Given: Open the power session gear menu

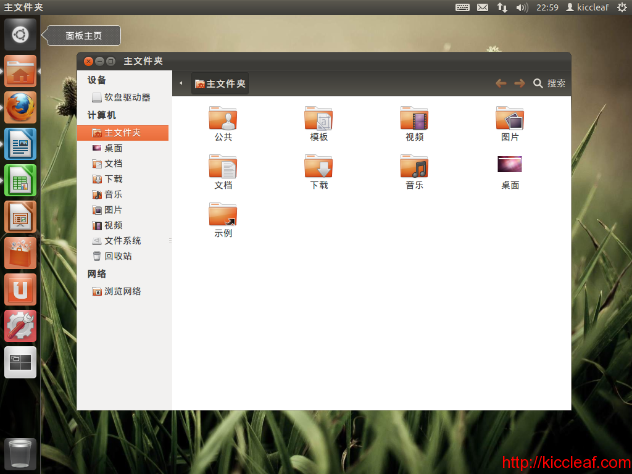Looking at the screenshot, I should pyautogui.click(x=622, y=7).
